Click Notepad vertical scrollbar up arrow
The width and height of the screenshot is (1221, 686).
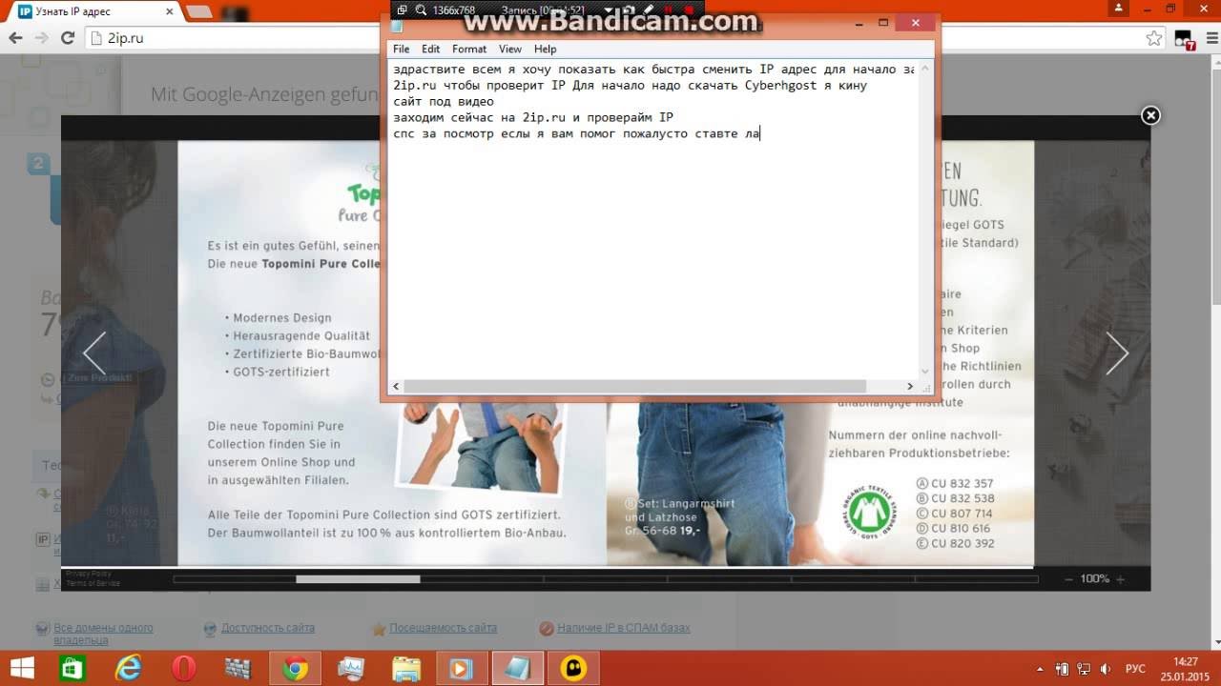[925, 69]
